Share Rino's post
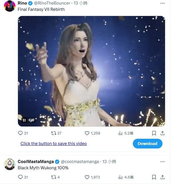 pos(162,133)
